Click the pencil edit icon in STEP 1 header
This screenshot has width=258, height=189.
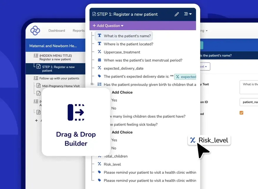[177, 14]
